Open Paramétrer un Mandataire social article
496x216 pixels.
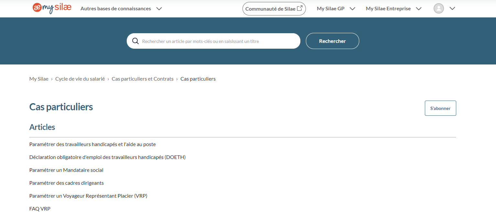click(x=66, y=170)
